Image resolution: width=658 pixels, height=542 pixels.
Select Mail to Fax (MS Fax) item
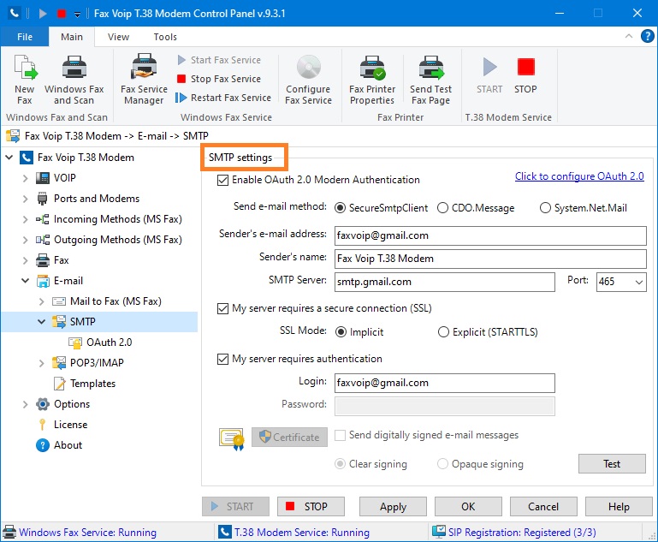(x=116, y=301)
